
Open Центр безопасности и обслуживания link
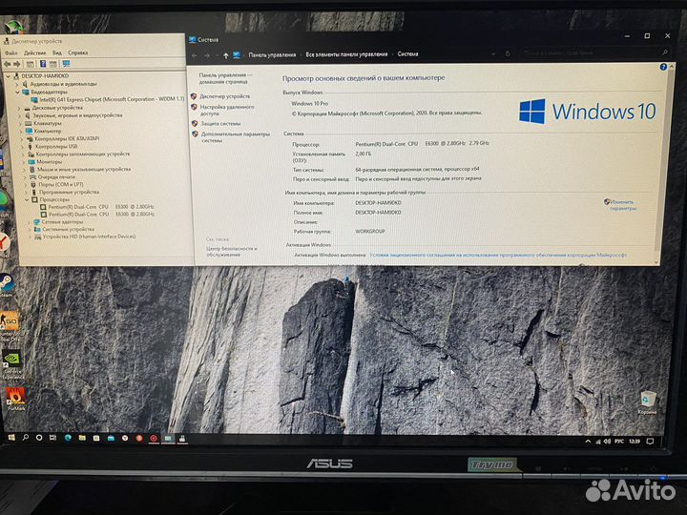pyautogui.click(x=231, y=252)
